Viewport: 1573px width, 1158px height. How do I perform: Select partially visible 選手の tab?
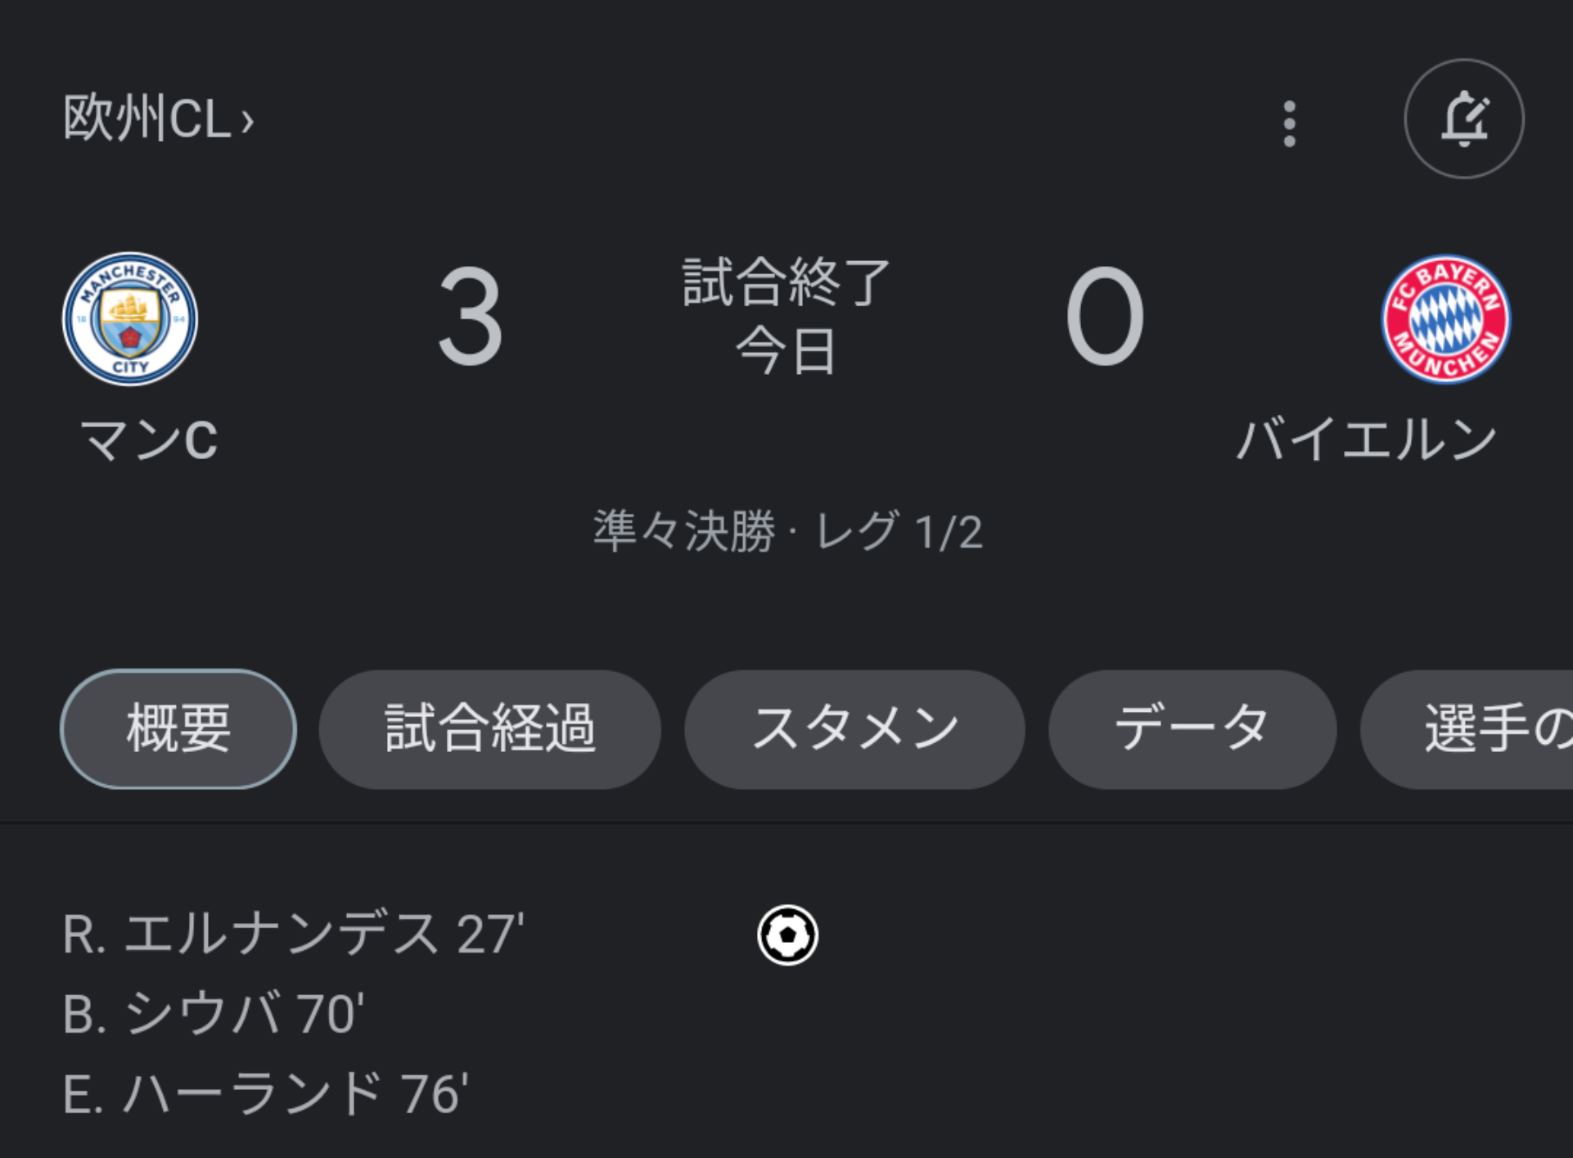click(x=1467, y=728)
